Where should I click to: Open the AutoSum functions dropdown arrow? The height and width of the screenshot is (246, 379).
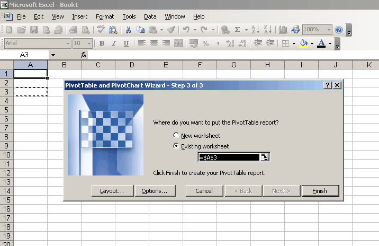pos(246,30)
